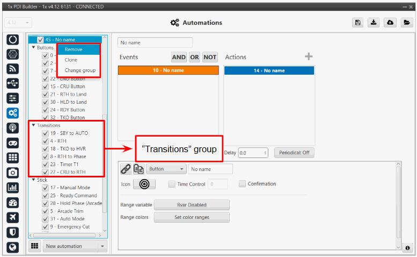Select Change group in context menu
417x257 pixels.
79,70
